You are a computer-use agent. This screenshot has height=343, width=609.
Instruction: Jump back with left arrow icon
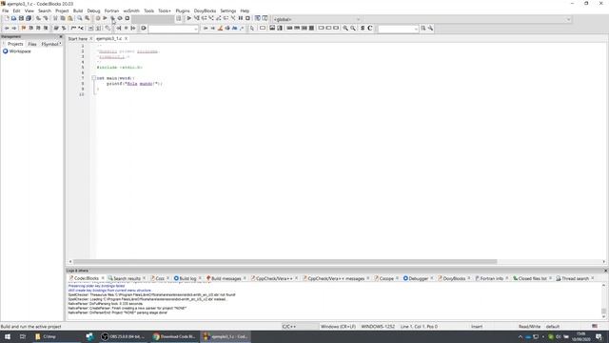click(x=7, y=28)
